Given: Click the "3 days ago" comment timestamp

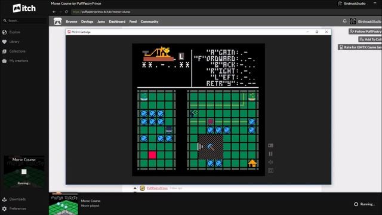Looking at the screenshot, I should [176, 188].
